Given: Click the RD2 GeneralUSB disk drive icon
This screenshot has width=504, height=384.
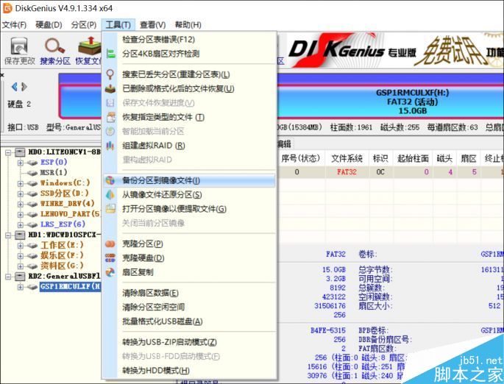Looking at the screenshot, I should coord(20,276).
